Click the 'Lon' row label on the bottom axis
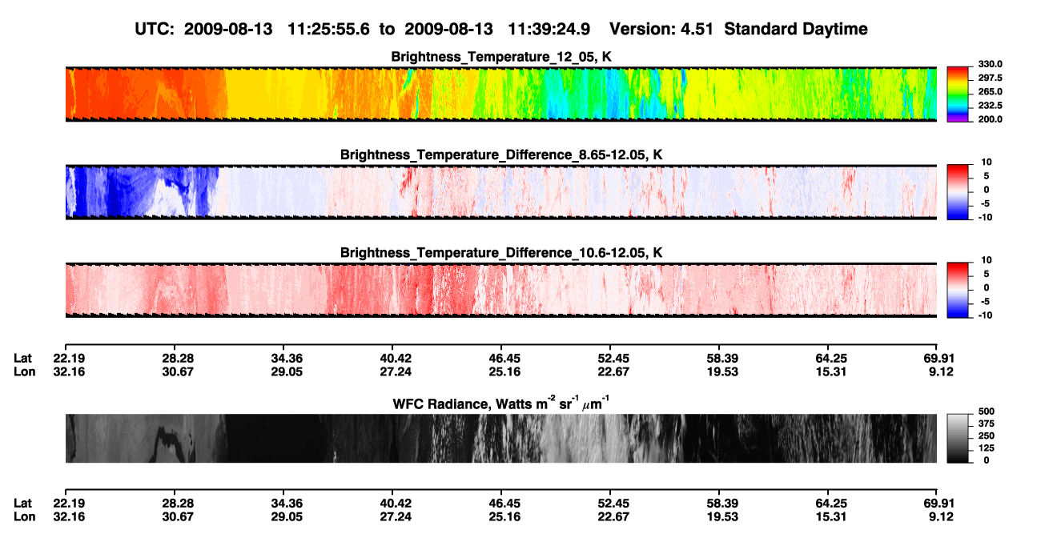This screenshot has height=534, width=1041. [24, 517]
